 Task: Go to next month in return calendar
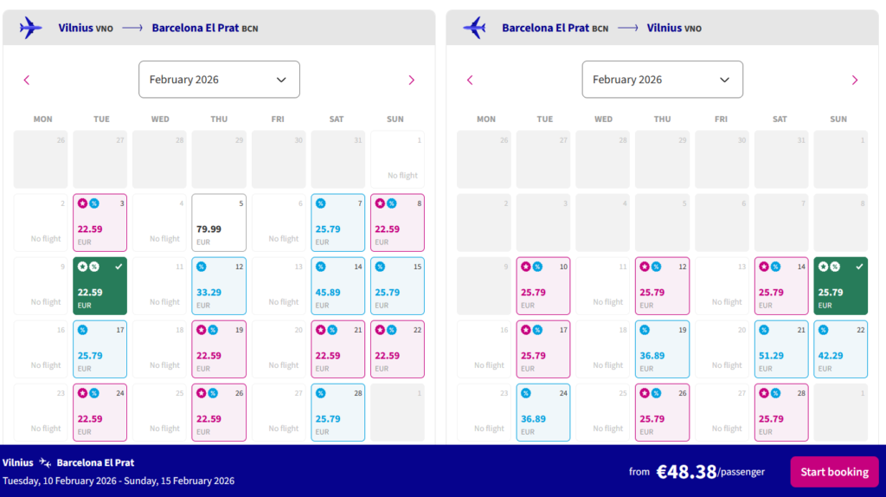click(x=855, y=80)
